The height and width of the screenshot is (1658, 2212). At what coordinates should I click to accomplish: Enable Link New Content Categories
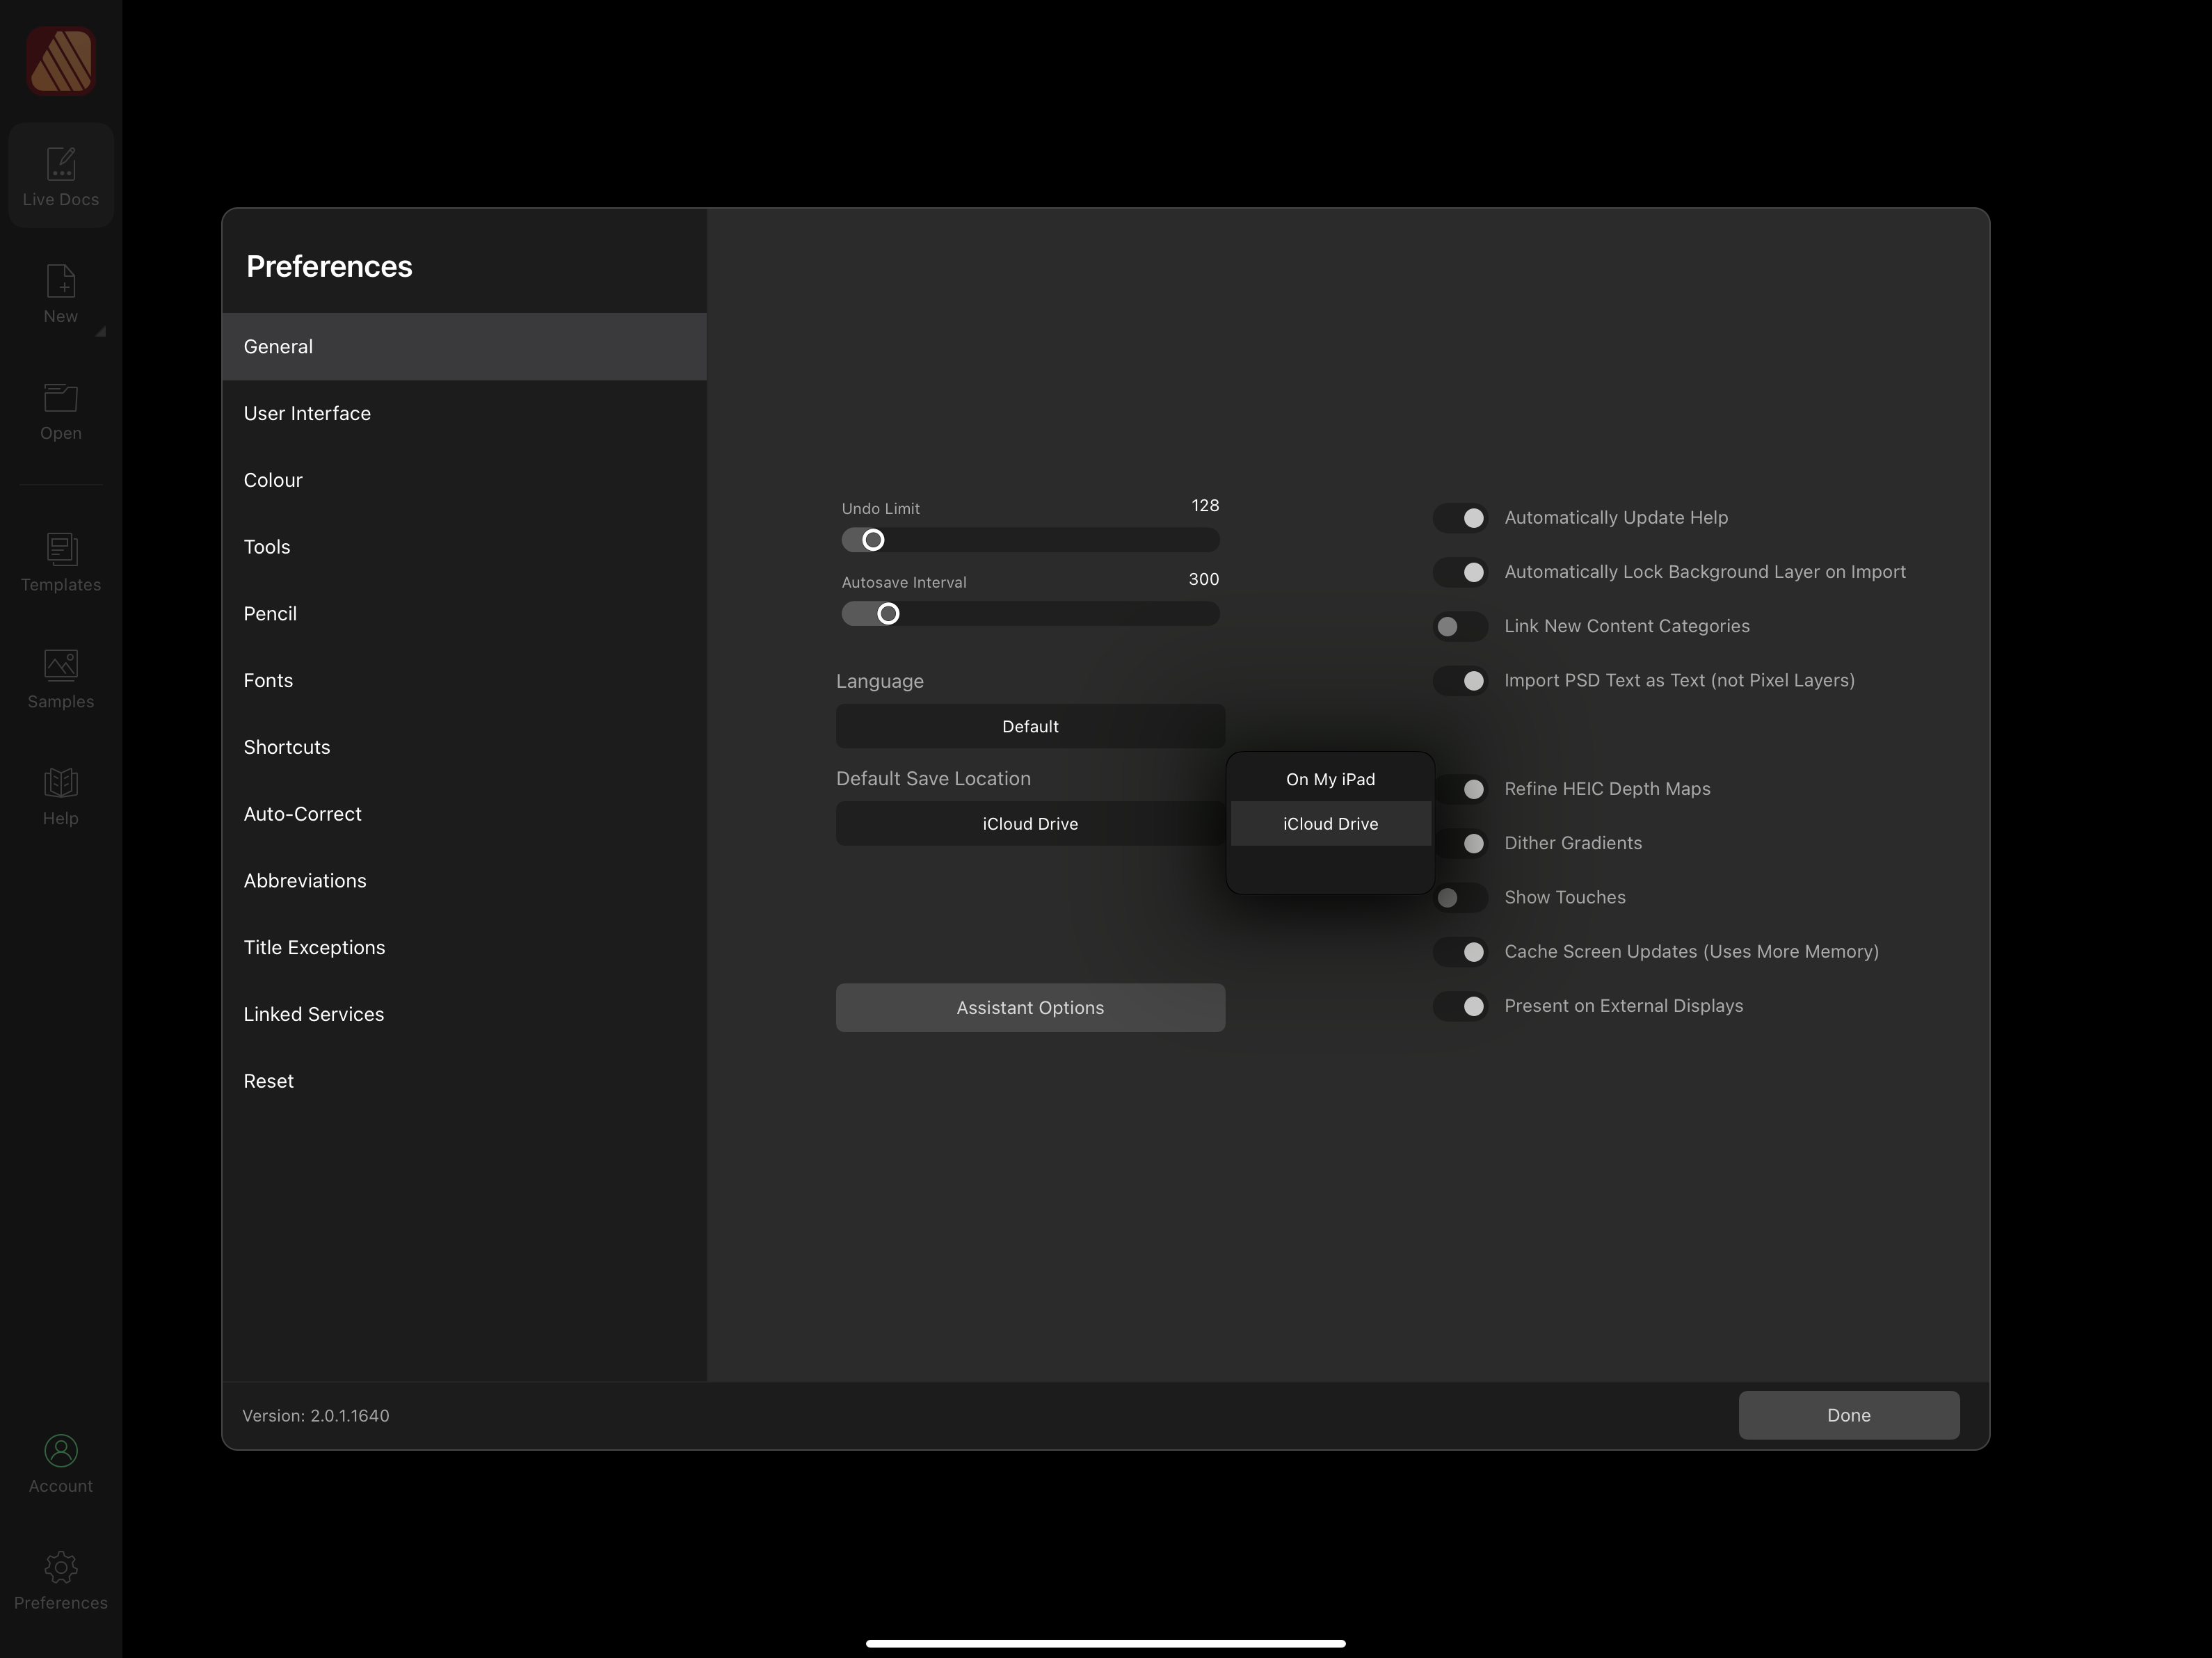(x=1460, y=626)
